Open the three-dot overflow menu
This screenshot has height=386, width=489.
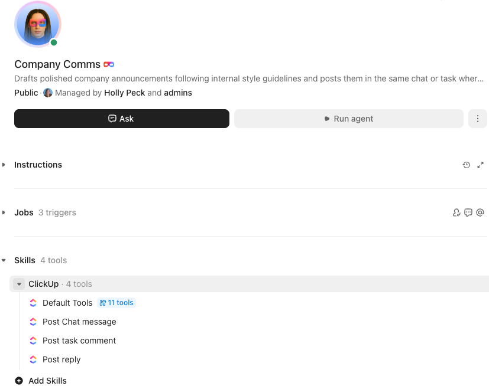pyautogui.click(x=477, y=119)
